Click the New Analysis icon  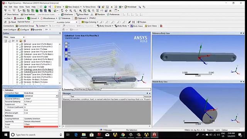pos(67,7)
